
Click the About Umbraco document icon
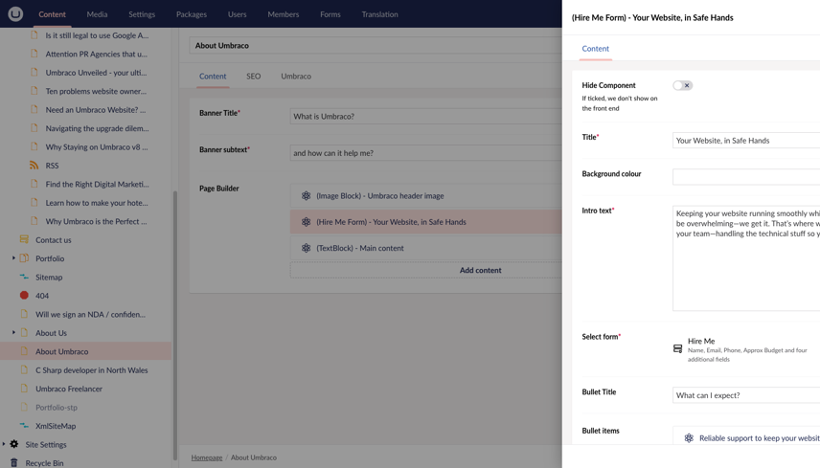24,351
